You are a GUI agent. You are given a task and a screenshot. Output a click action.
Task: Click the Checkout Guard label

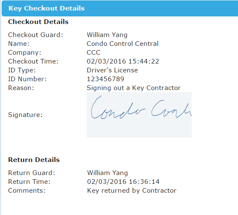point(35,35)
